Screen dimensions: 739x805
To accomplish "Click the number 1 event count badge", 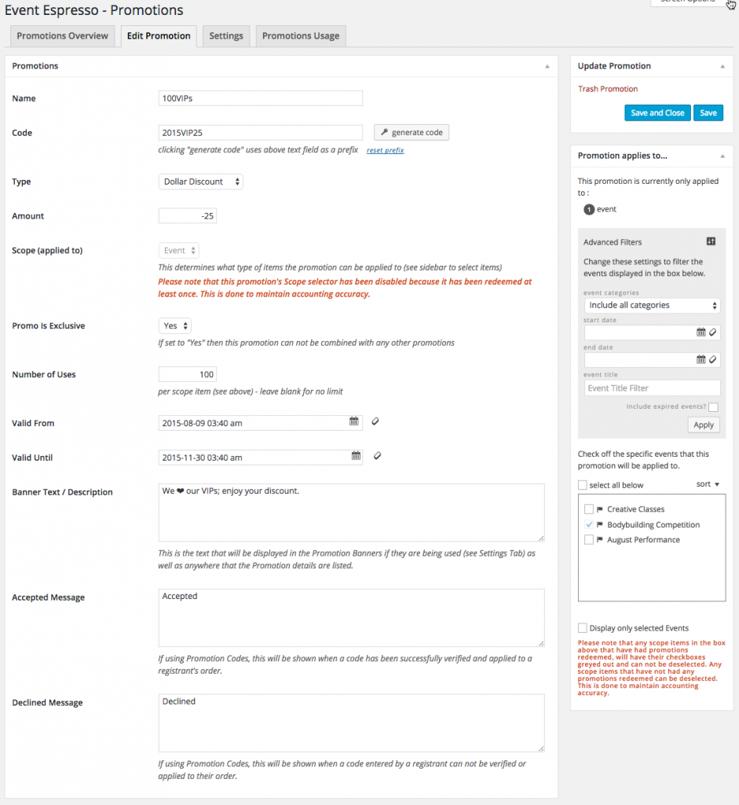I will pos(589,209).
